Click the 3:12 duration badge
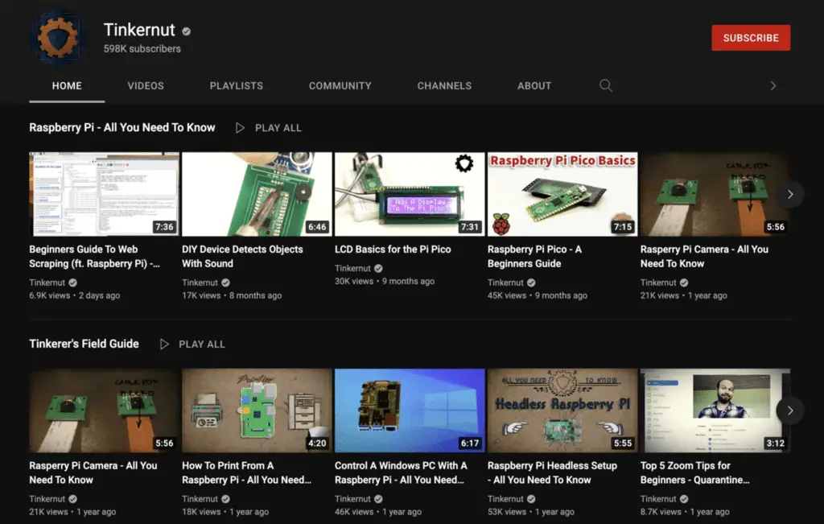The image size is (824, 524). pos(775,443)
